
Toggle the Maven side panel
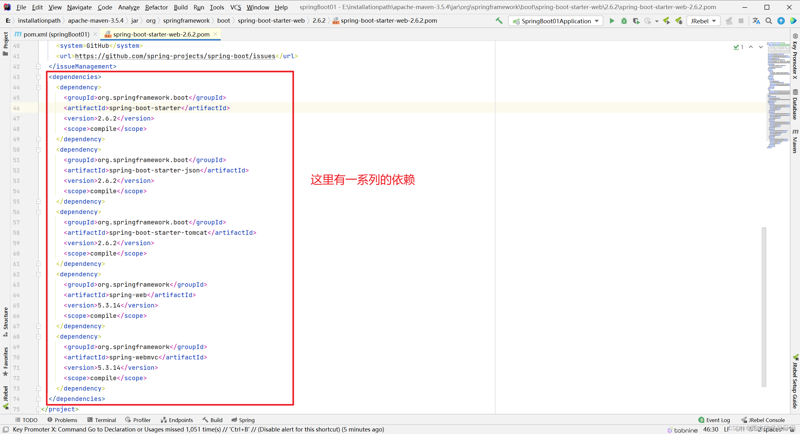pyautogui.click(x=795, y=141)
